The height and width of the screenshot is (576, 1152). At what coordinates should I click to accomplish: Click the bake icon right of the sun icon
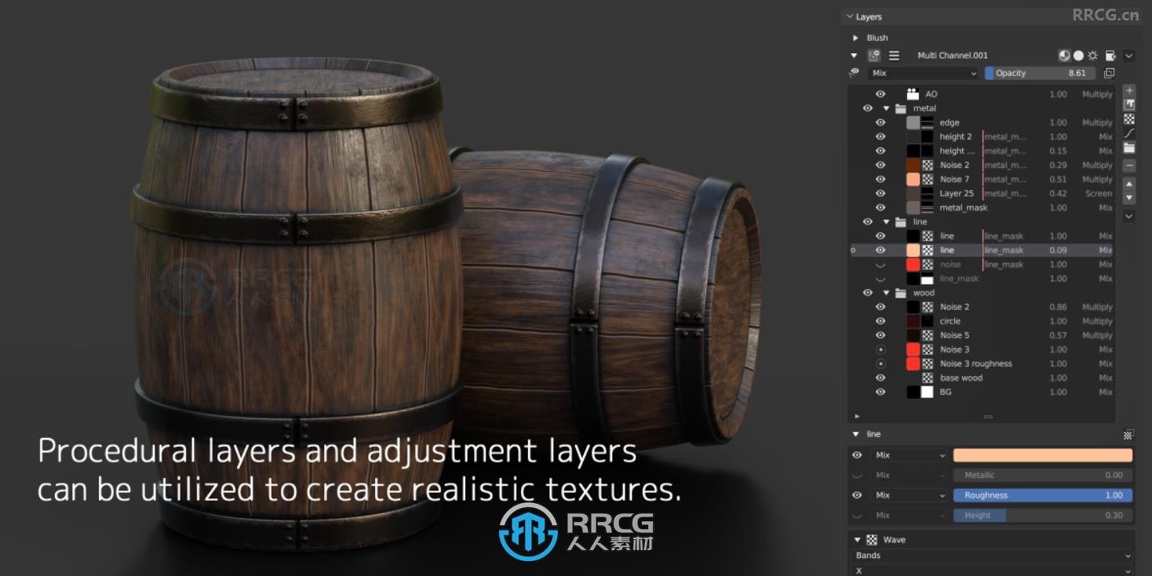click(x=1110, y=56)
